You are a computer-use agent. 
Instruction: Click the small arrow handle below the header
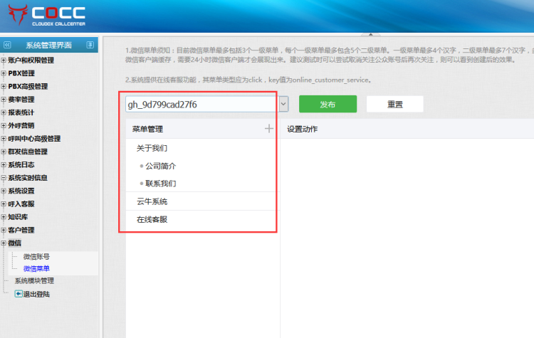[x=368, y=34]
